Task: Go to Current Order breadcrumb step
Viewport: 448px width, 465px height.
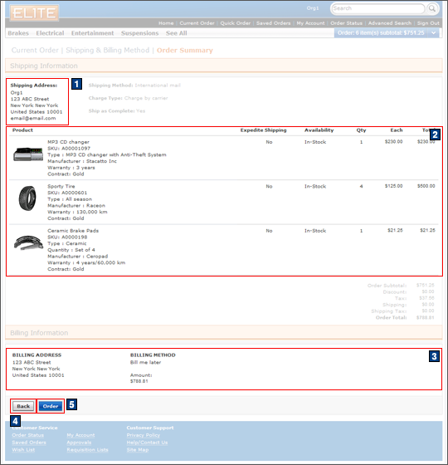Action: pos(35,50)
